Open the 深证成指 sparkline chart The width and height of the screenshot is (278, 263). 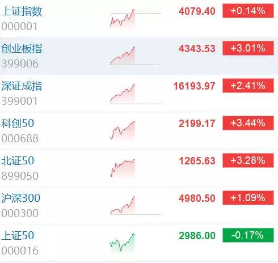coord(136,94)
